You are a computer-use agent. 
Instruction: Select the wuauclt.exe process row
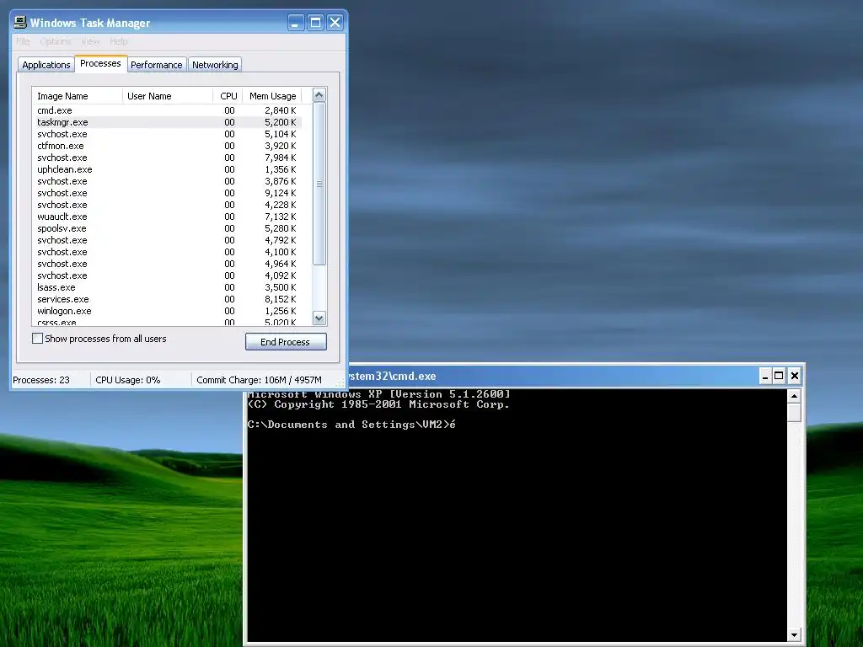pos(168,217)
